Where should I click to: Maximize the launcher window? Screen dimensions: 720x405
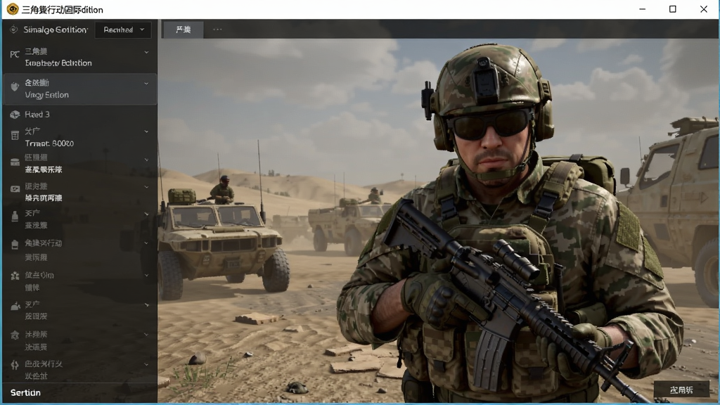pos(673,9)
